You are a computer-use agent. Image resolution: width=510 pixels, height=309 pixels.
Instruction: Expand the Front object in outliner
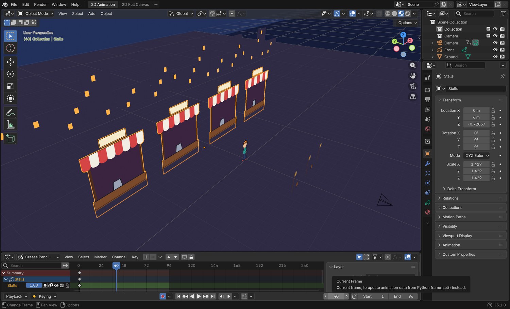(x=432, y=50)
